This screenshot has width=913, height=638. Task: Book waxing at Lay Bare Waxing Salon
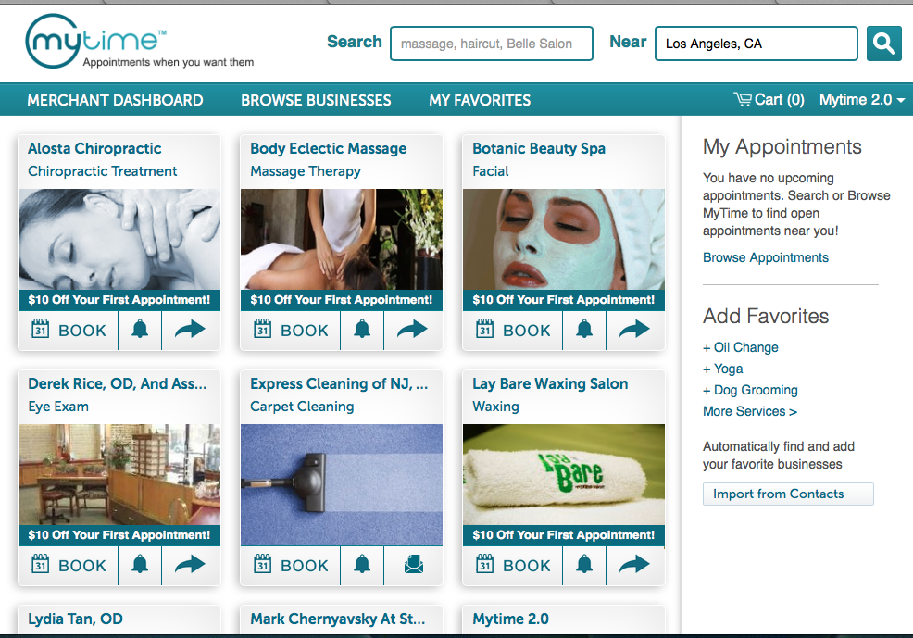[x=513, y=565]
